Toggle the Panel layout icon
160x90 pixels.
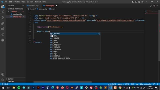coord(136,2)
